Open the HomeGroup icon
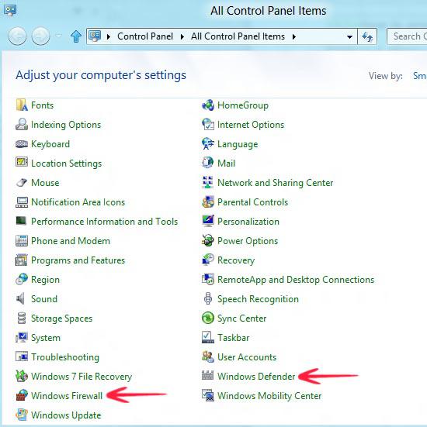 tap(208, 105)
